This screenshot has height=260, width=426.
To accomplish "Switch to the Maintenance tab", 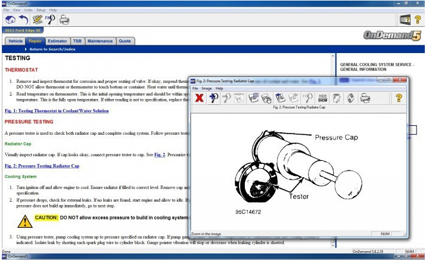I will click(x=100, y=41).
